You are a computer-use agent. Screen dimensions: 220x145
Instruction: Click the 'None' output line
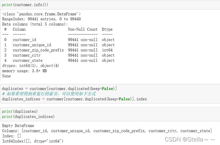(x=6, y=76)
